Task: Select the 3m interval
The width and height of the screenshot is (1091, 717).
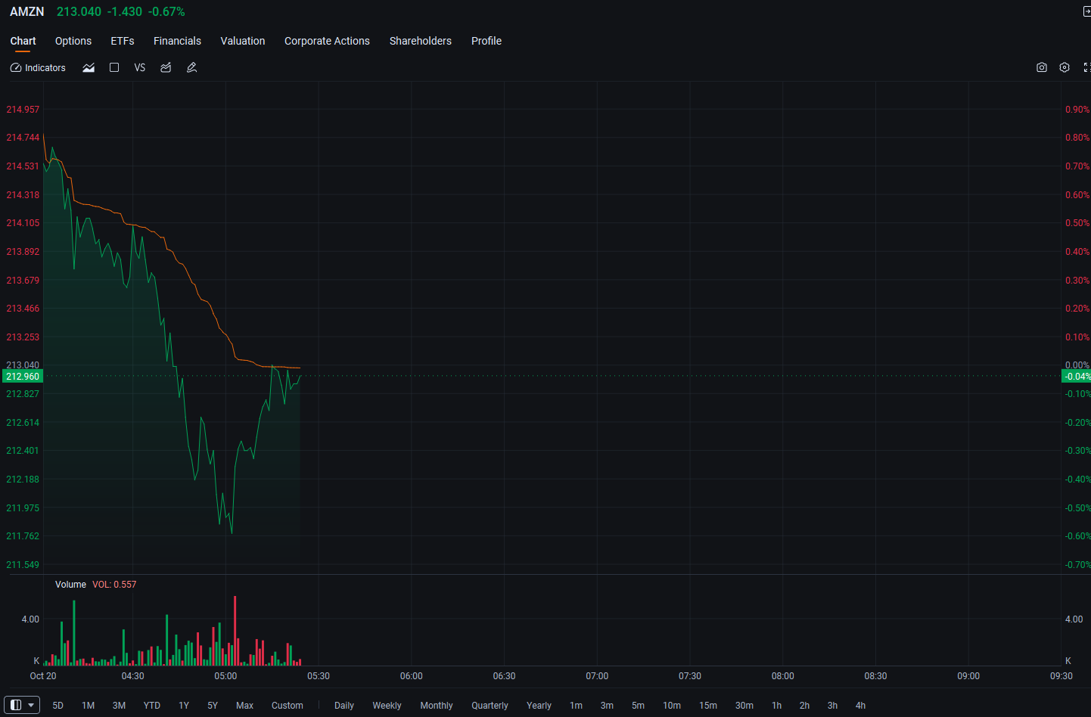Action: 608,706
